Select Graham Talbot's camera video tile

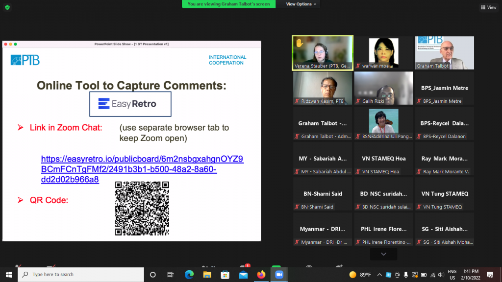(x=445, y=53)
